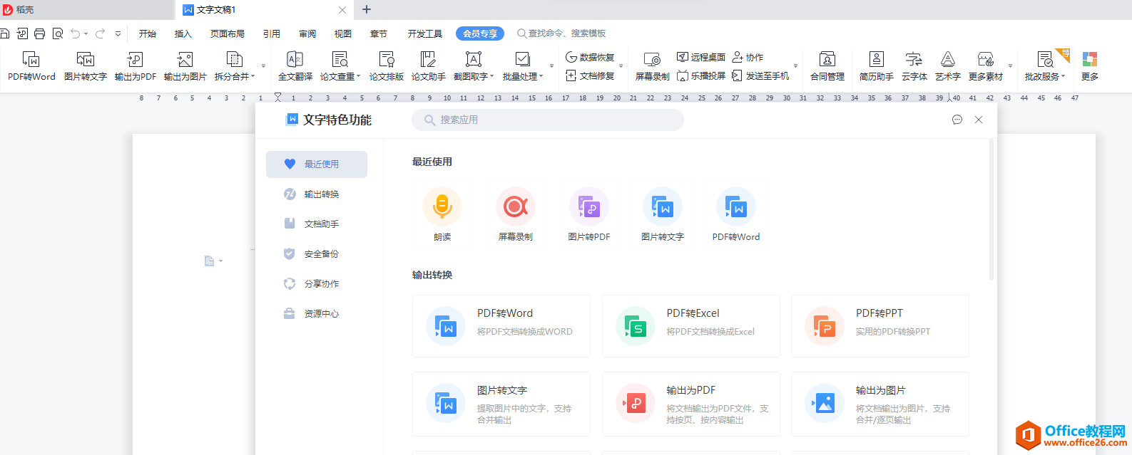Screen dimensions: 1132x455
Task: Select 输出转换 sidebar category
Action: [x=317, y=194]
